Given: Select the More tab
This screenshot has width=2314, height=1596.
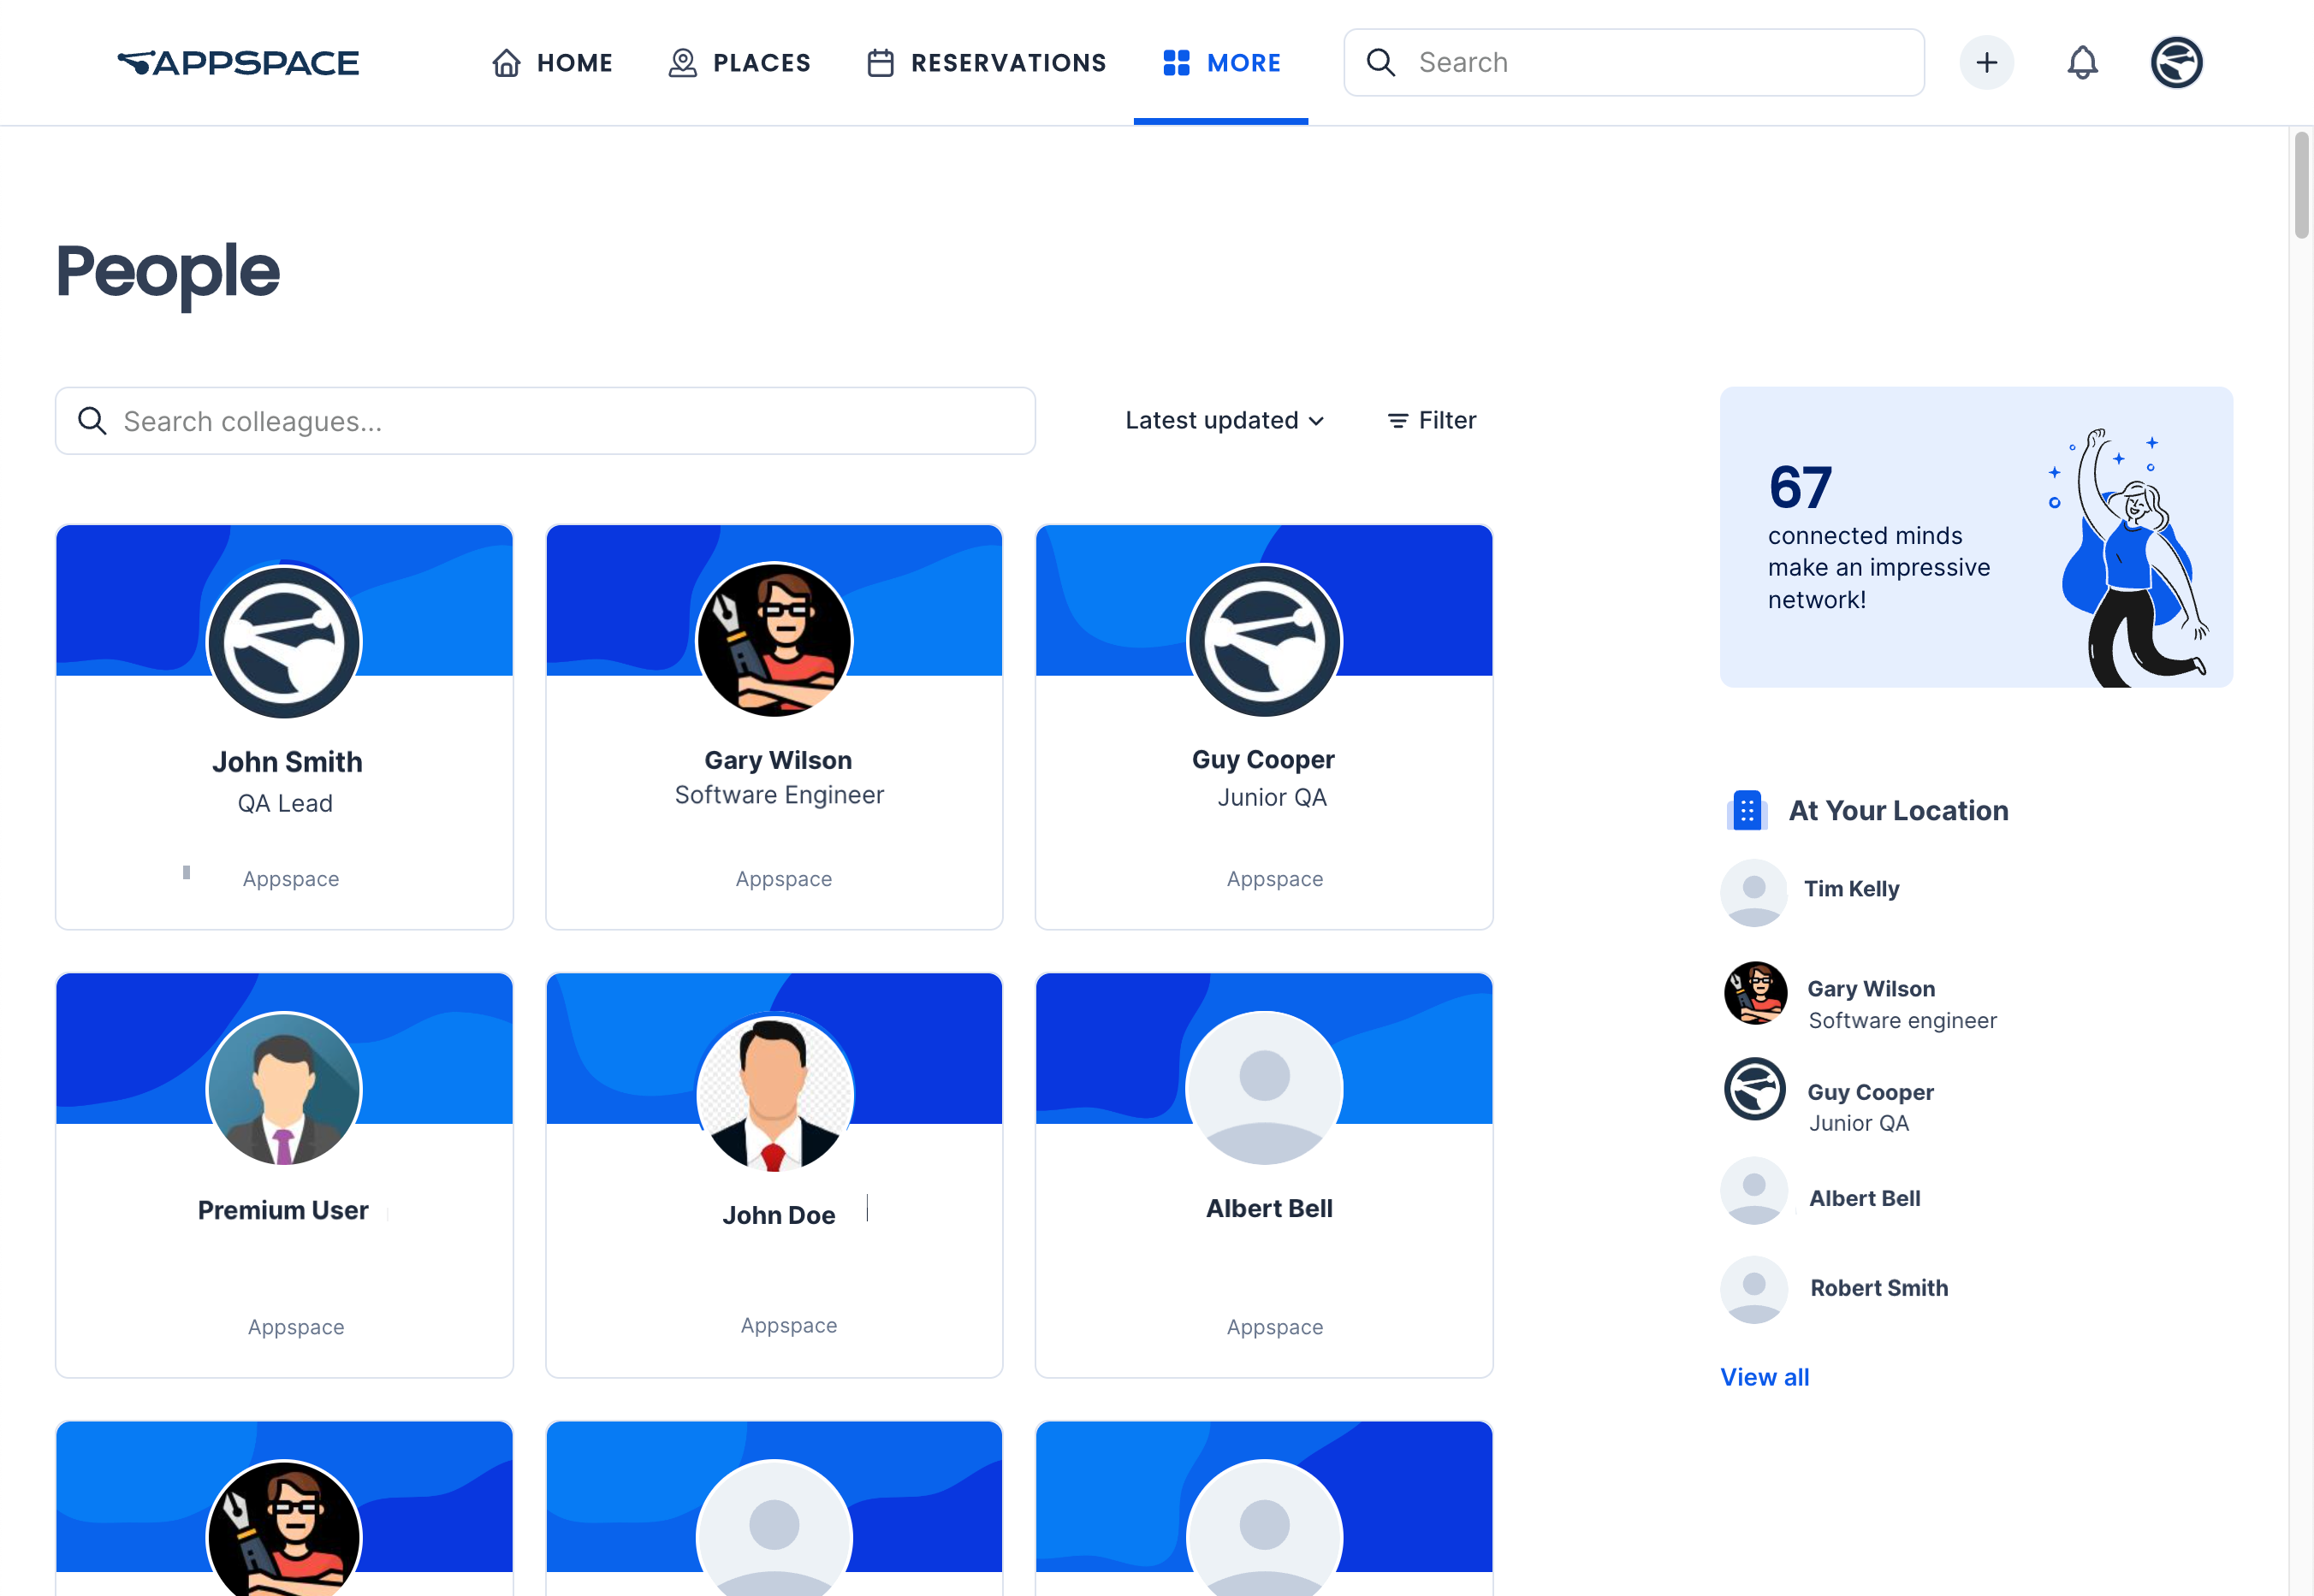Looking at the screenshot, I should (x=1220, y=63).
